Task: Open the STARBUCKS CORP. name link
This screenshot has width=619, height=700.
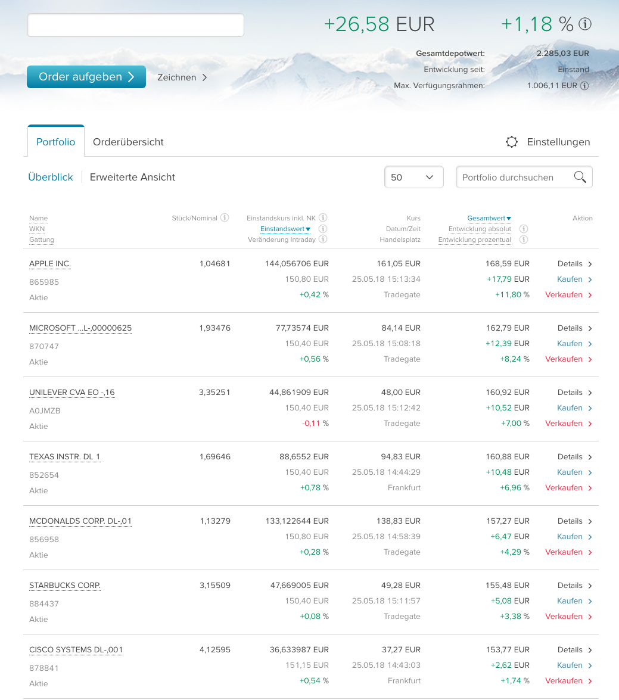Action: pos(65,585)
